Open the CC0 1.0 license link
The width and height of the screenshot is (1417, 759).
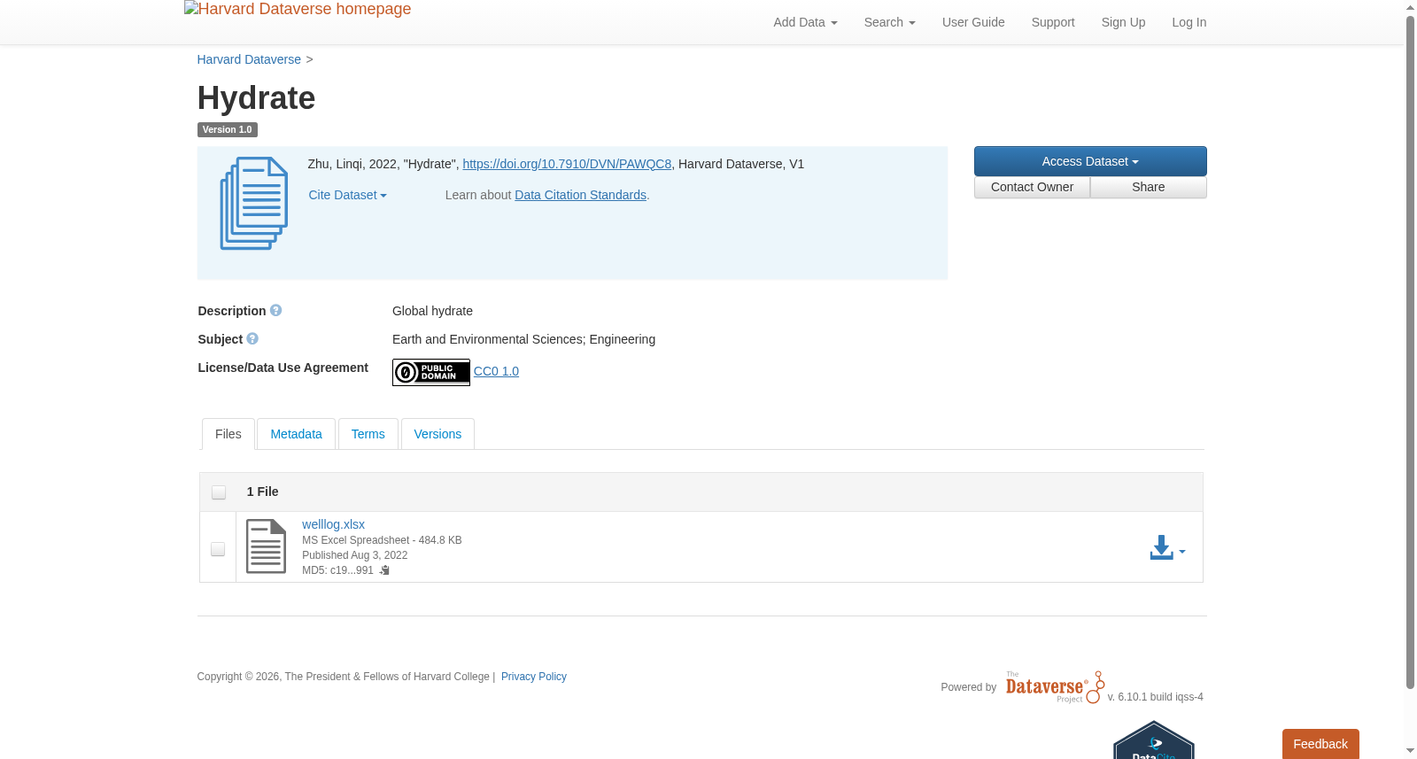(496, 371)
